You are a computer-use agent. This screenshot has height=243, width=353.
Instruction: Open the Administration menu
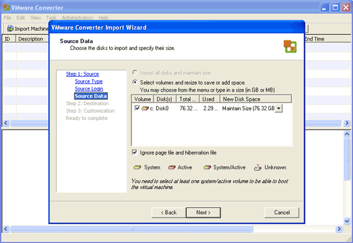(78, 17)
